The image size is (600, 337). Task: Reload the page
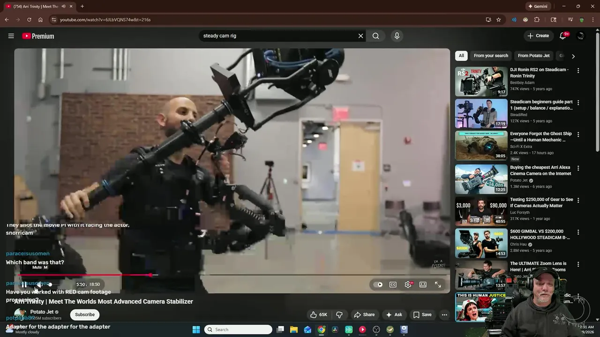click(29, 20)
